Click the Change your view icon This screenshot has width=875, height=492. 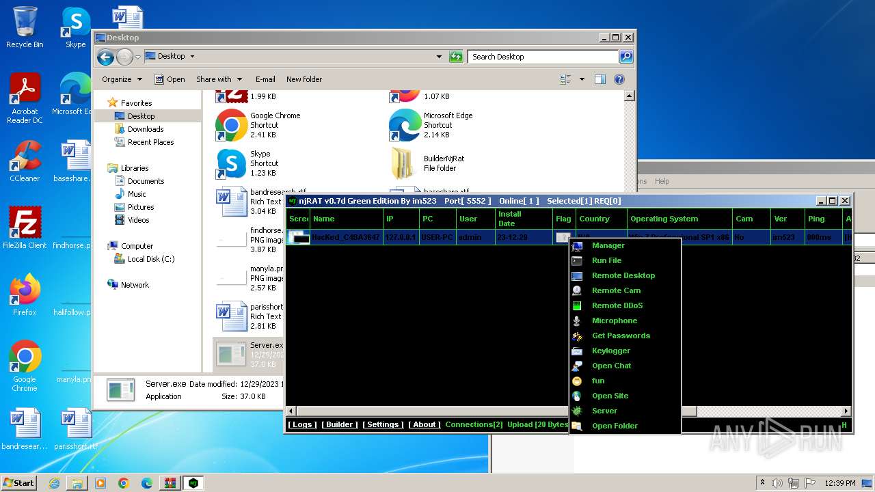pyautogui.click(x=565, y=79)
